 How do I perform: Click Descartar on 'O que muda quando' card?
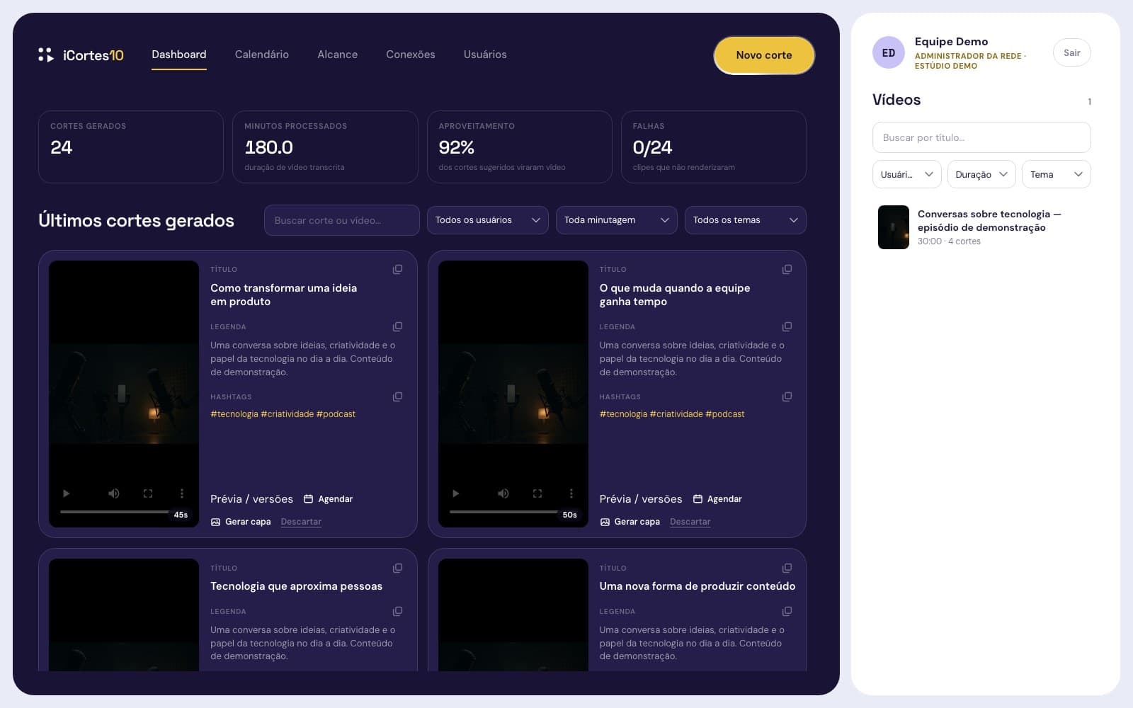click(x=690, y=522)
